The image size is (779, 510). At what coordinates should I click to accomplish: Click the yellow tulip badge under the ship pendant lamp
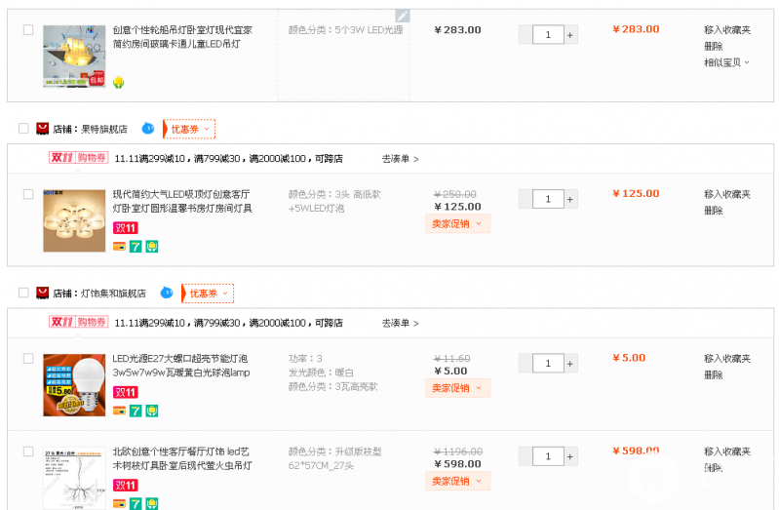(119, 82)
